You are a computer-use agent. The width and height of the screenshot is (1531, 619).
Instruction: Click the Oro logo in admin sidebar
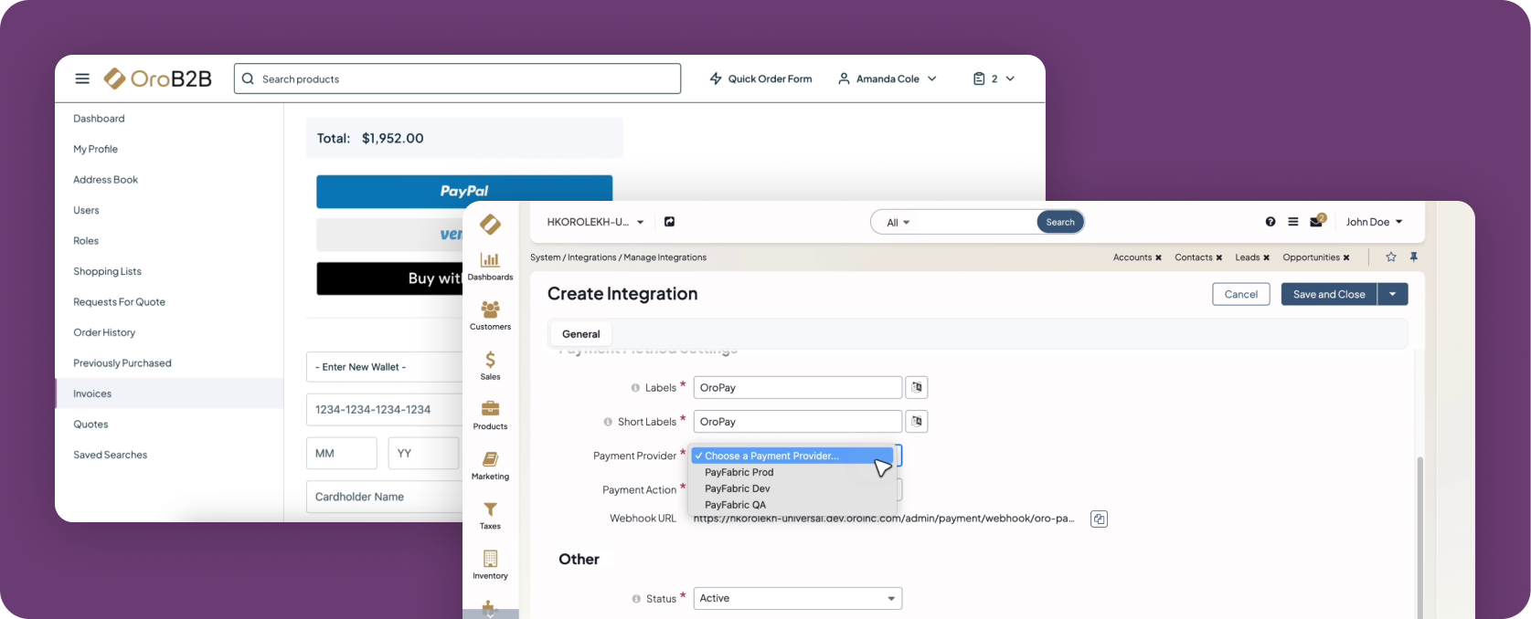coord(491,224)
